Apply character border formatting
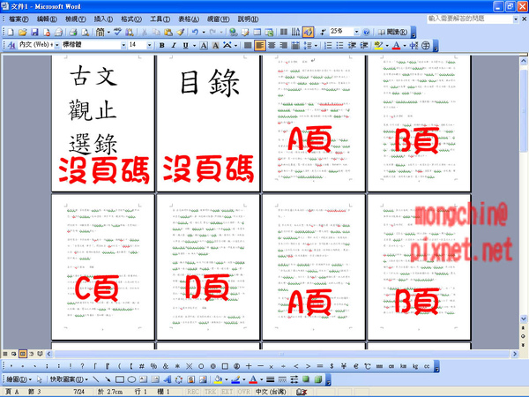This screenshot has width=529, height=397. point(204,45)
